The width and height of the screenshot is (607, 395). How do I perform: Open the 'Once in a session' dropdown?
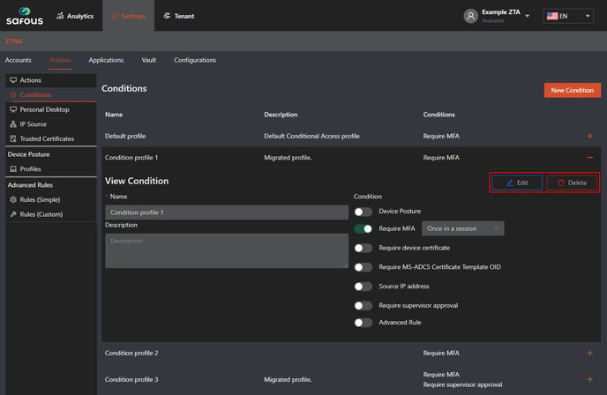tap(463, 228)
